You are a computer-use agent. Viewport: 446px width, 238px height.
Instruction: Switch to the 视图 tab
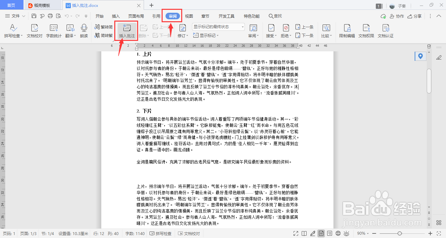[x=189, y=16]
